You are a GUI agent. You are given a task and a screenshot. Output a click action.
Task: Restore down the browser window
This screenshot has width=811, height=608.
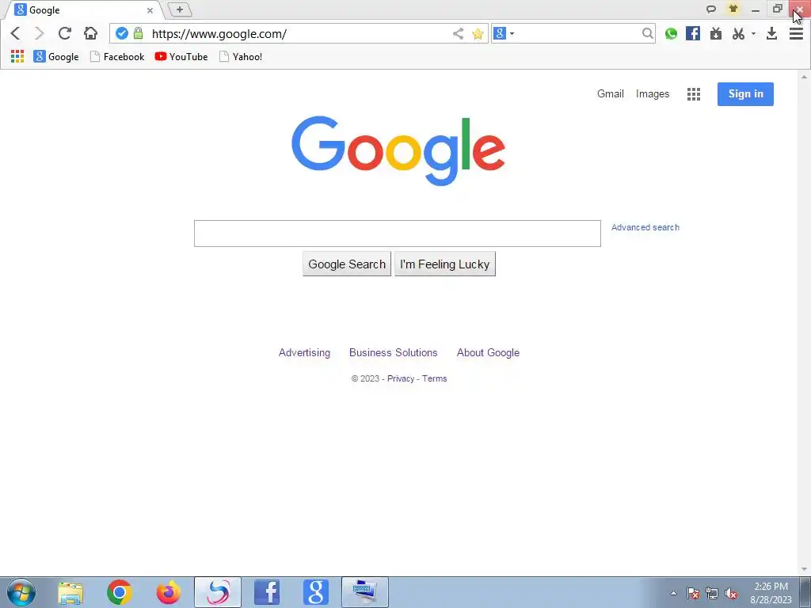tap(777, 9)
